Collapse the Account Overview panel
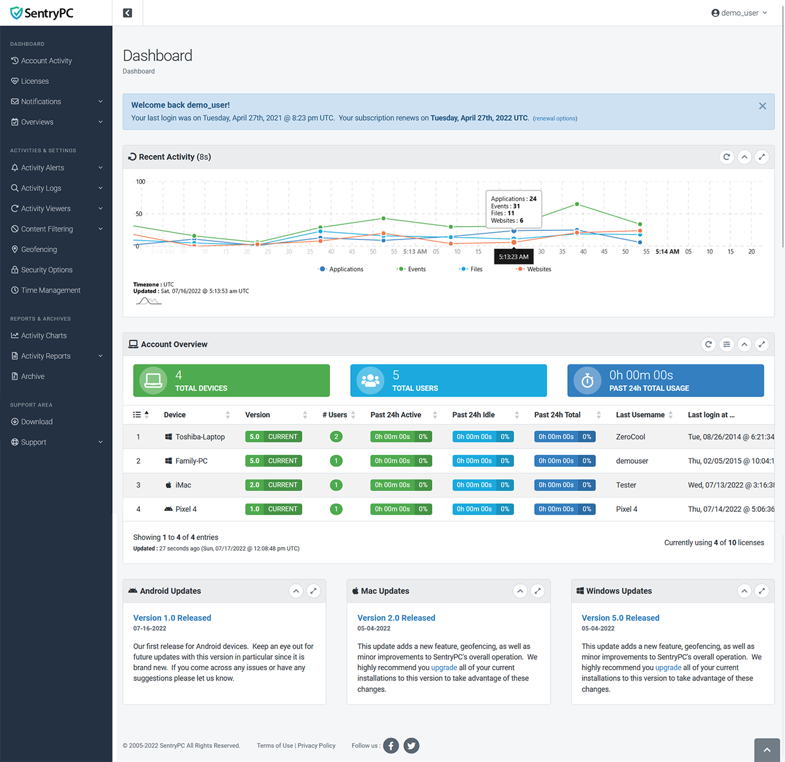Viewport: 785px width, 762px height. (745, 344)
